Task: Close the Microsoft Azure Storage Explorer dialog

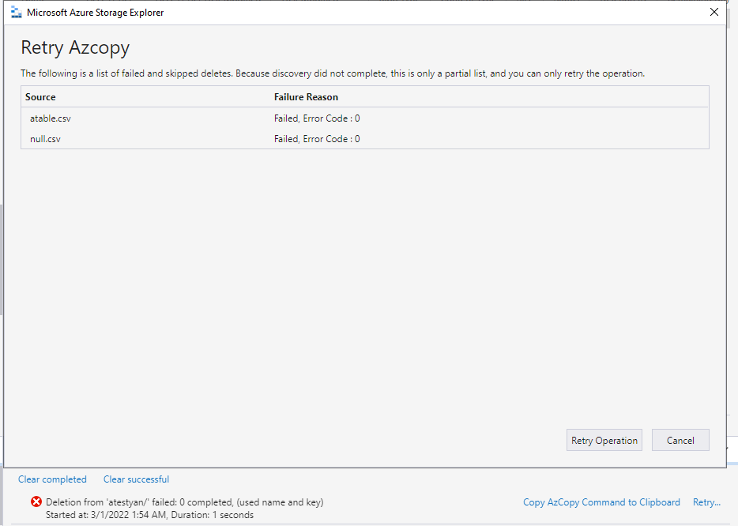Action: coord(714,12)
